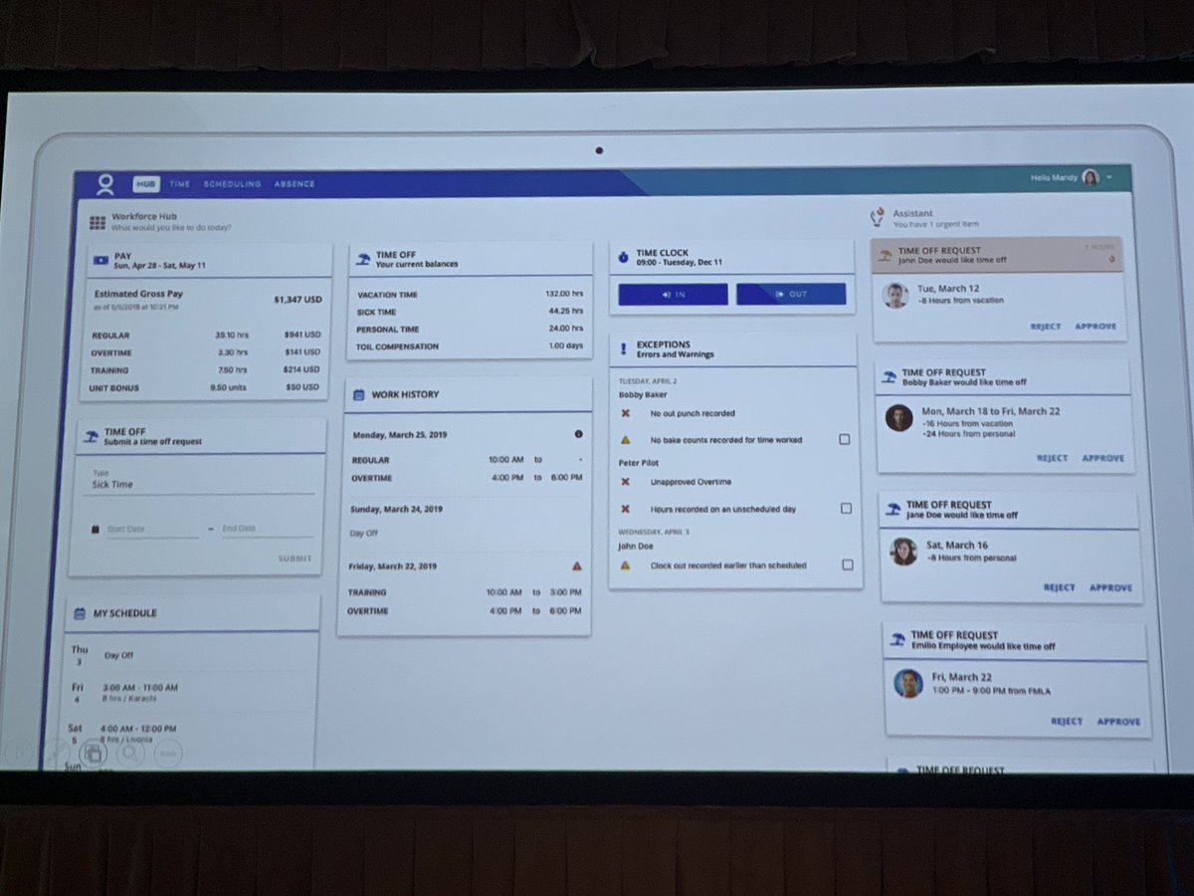Click the calendar icon beside Start Date
This screenshot has height=896, width=1194.
95,529
